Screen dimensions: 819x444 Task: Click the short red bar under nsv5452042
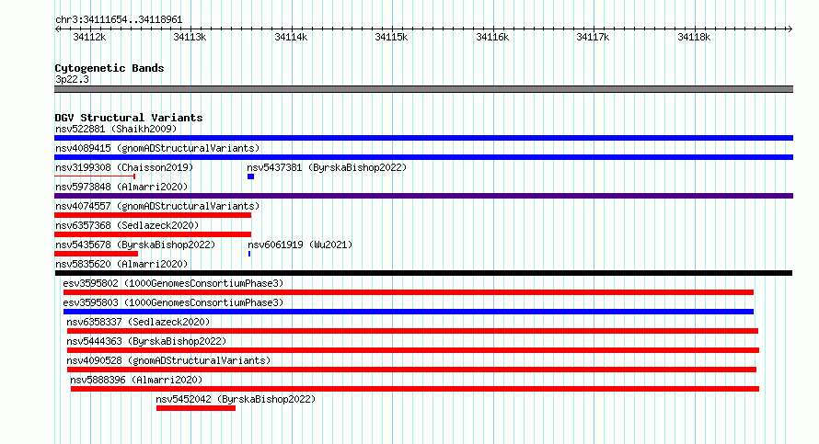[196, 408]
